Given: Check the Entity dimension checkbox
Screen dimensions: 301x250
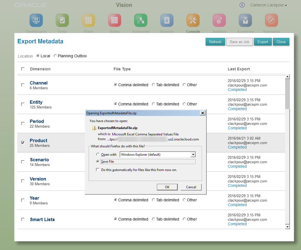Looking at the screenshot, I should (x=23, y=104).
